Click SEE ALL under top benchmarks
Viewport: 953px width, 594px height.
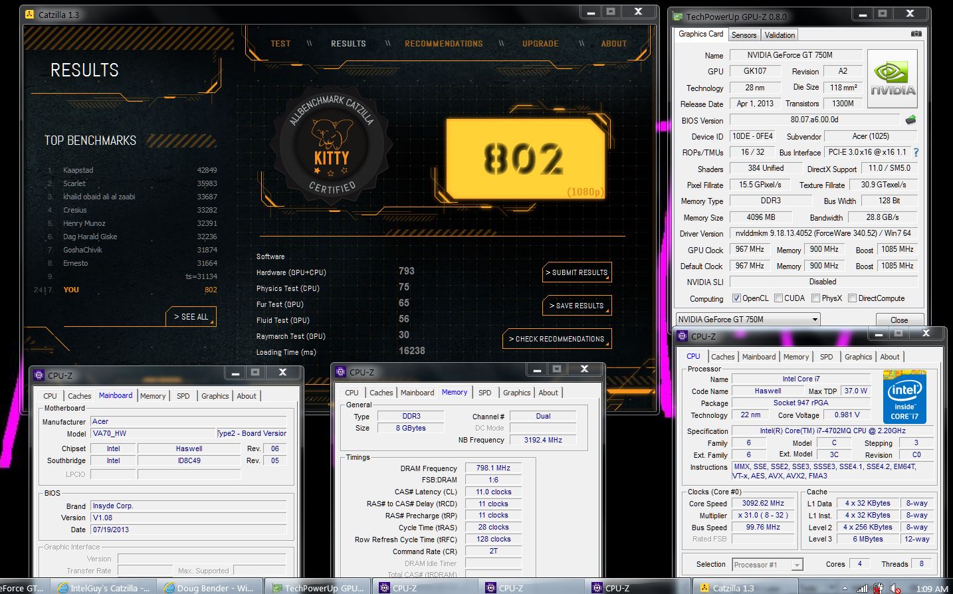point(191,317)
